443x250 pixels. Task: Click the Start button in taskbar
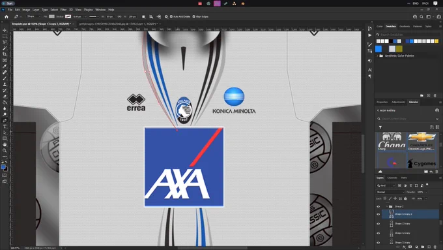8,3
